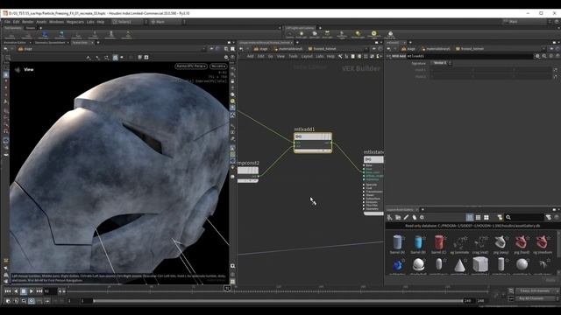The width and height of the screenshot is (561, 315).
Task: Jump to first frame of timeline
Action: click(8, 291)
